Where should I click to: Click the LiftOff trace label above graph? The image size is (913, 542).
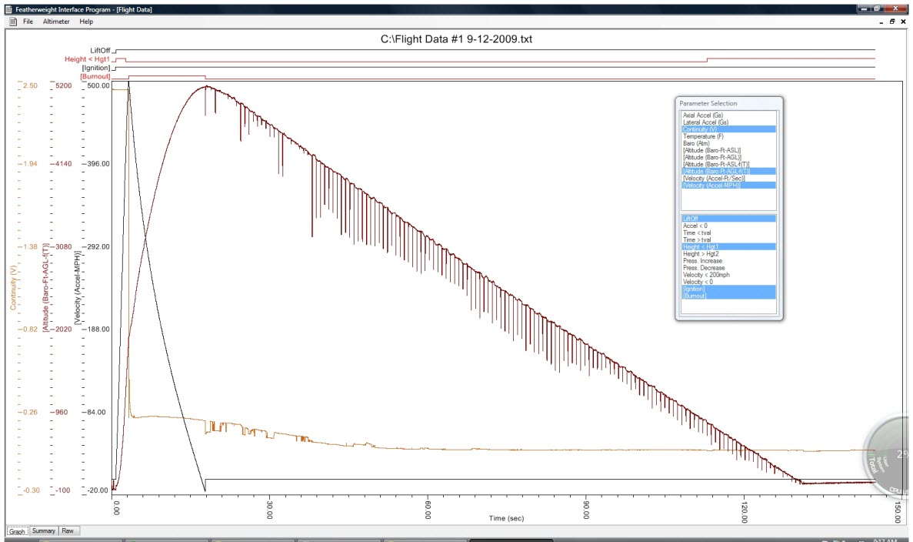click(x=100, y=51)
